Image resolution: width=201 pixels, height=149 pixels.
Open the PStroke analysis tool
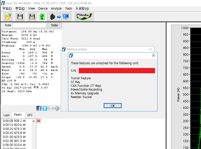click(x=84, y=17)
